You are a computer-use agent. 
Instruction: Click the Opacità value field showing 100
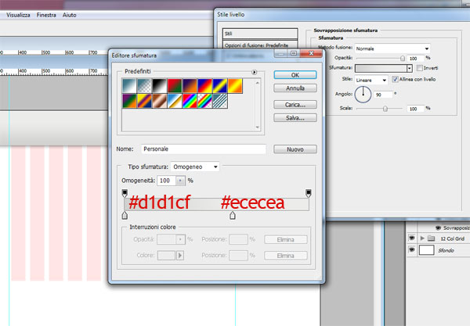[415, 59]
